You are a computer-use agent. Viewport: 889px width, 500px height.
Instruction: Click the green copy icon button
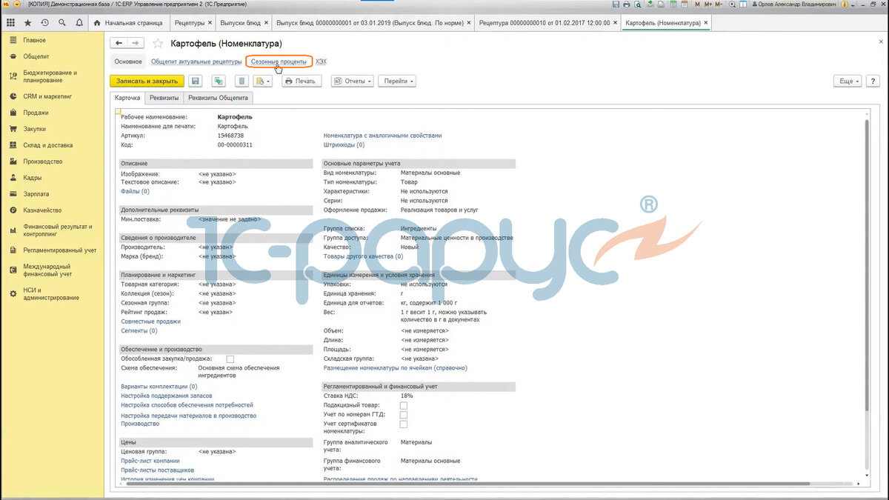pos(219,81)
